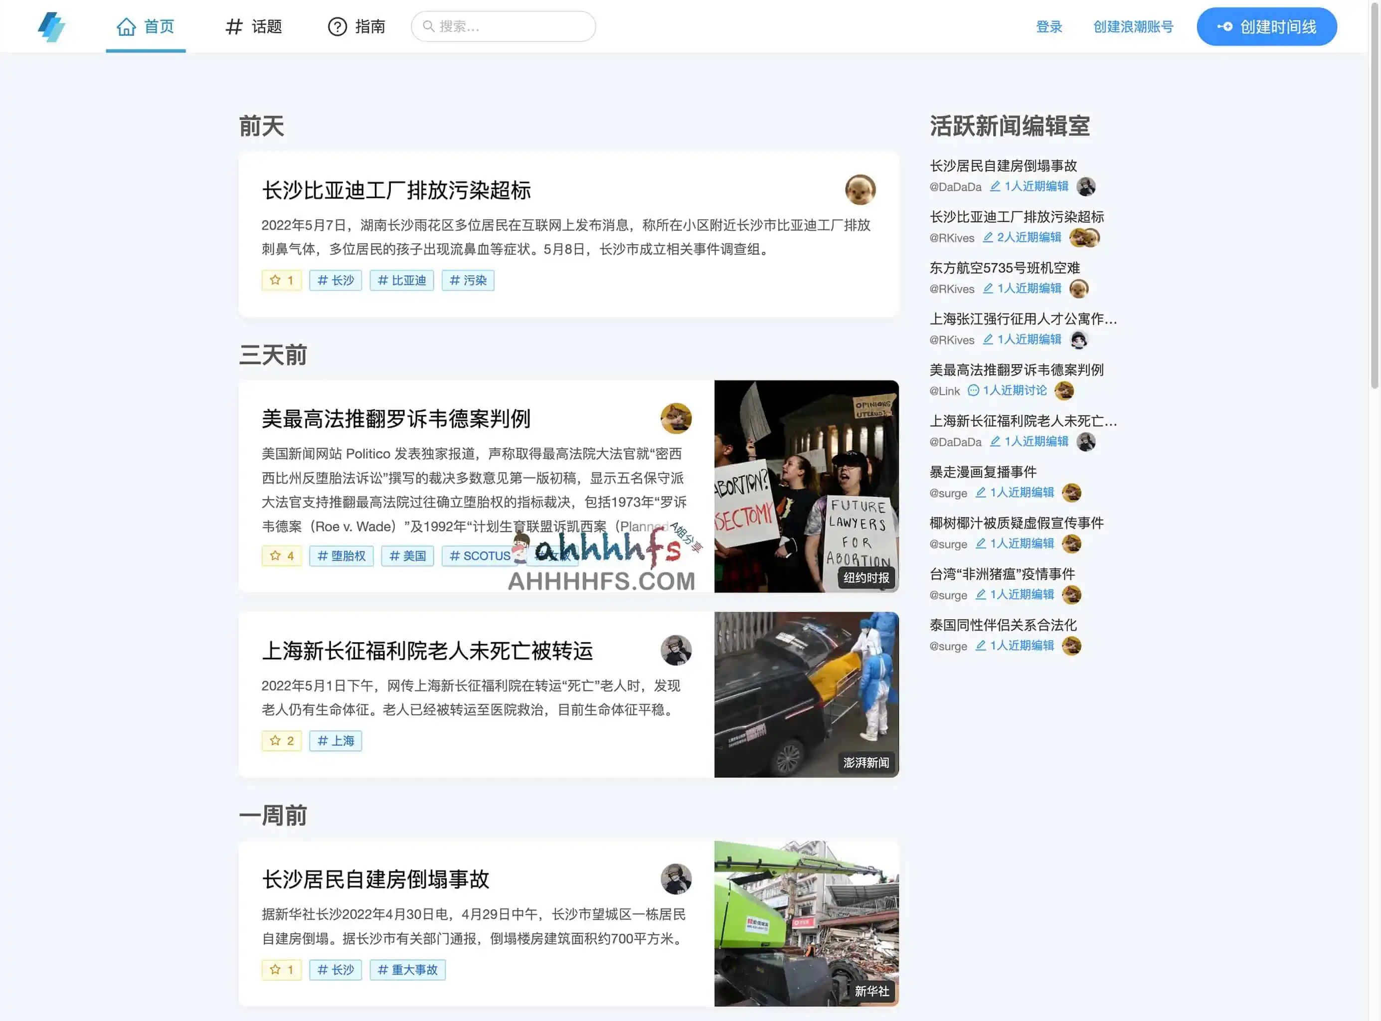Select the home icon next to 首页
This screenshot has width=1381, height=1021.
(x=127, y=26)
